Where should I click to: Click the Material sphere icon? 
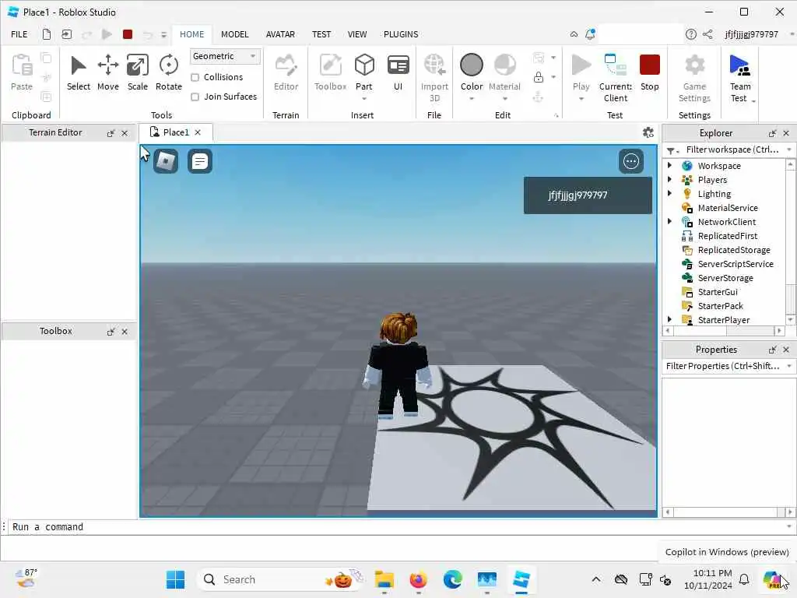tap(504, 65)
